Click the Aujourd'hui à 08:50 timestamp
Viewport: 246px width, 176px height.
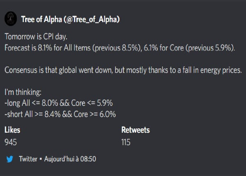tap(70, 159)
